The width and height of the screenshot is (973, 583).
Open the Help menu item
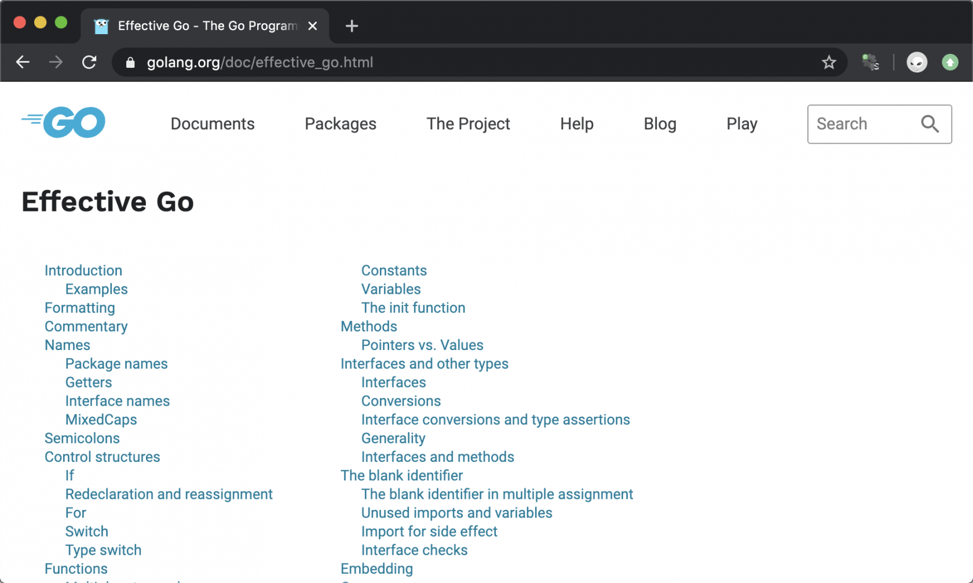pos(577,124)
